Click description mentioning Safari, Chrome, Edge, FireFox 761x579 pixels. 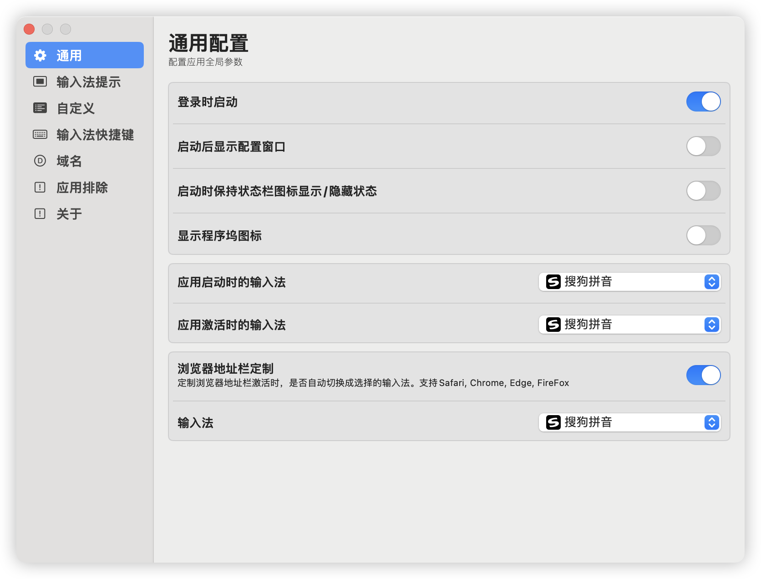(373, 383)
